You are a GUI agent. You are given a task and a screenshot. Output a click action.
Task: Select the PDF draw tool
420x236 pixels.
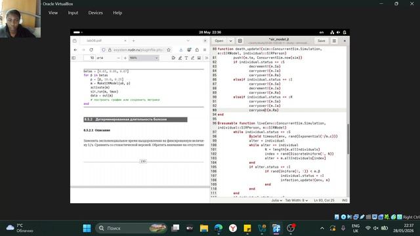point(192,58)
